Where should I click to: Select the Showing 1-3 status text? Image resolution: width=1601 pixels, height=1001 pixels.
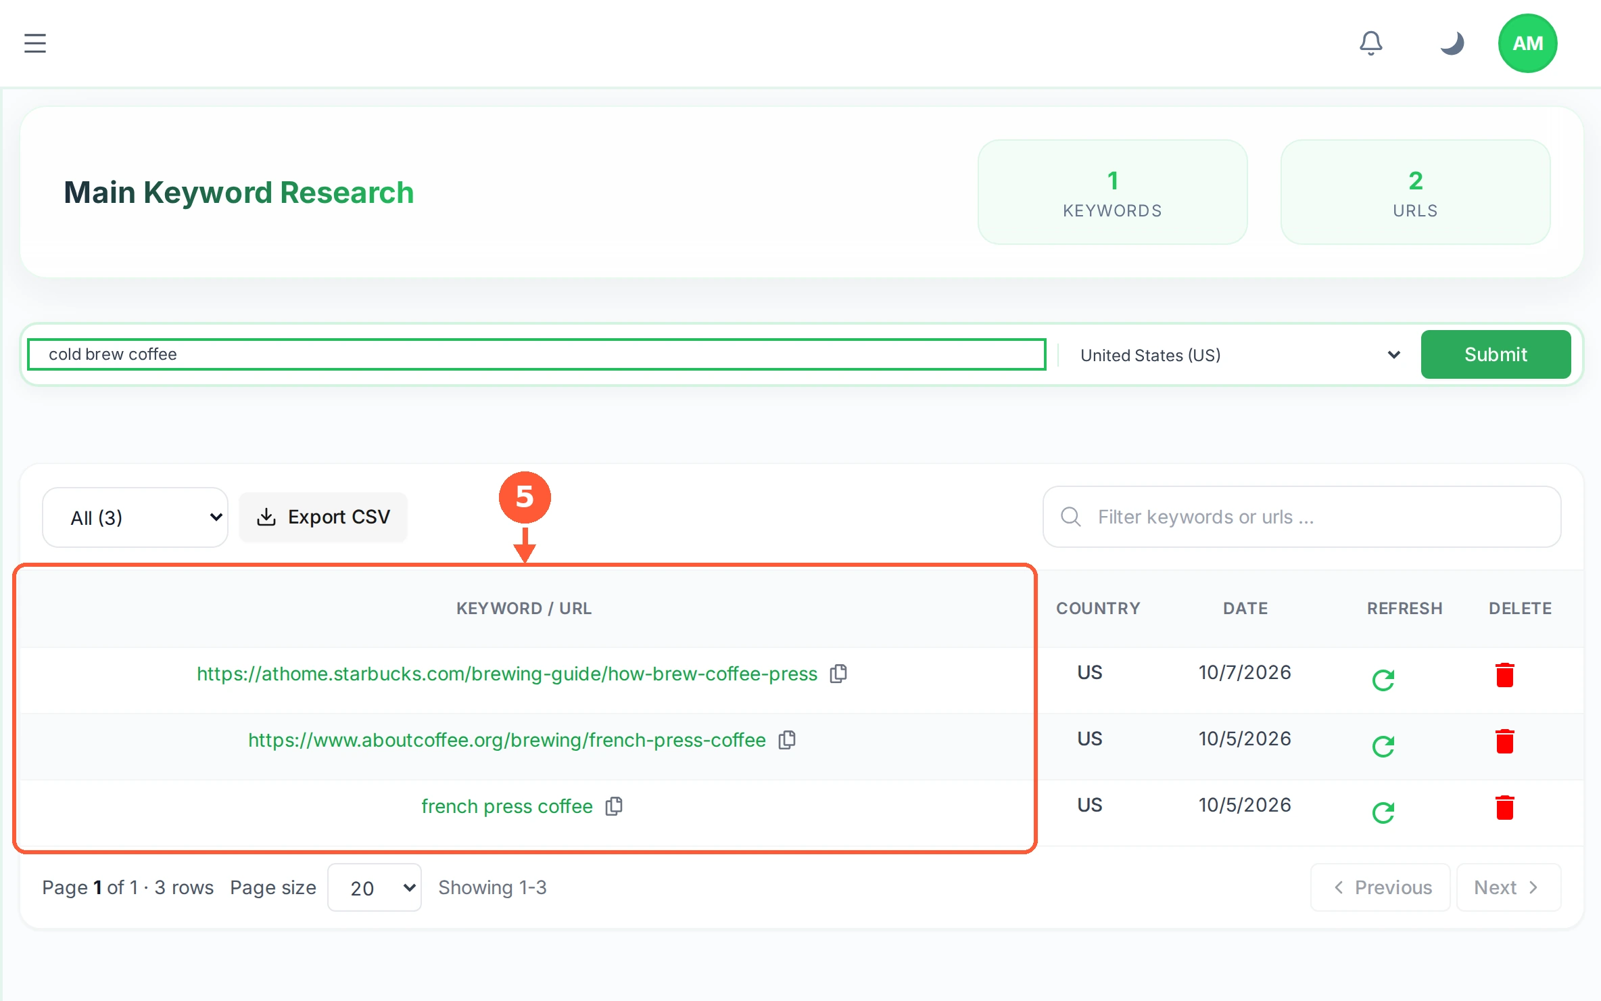[x=492, y=887]
